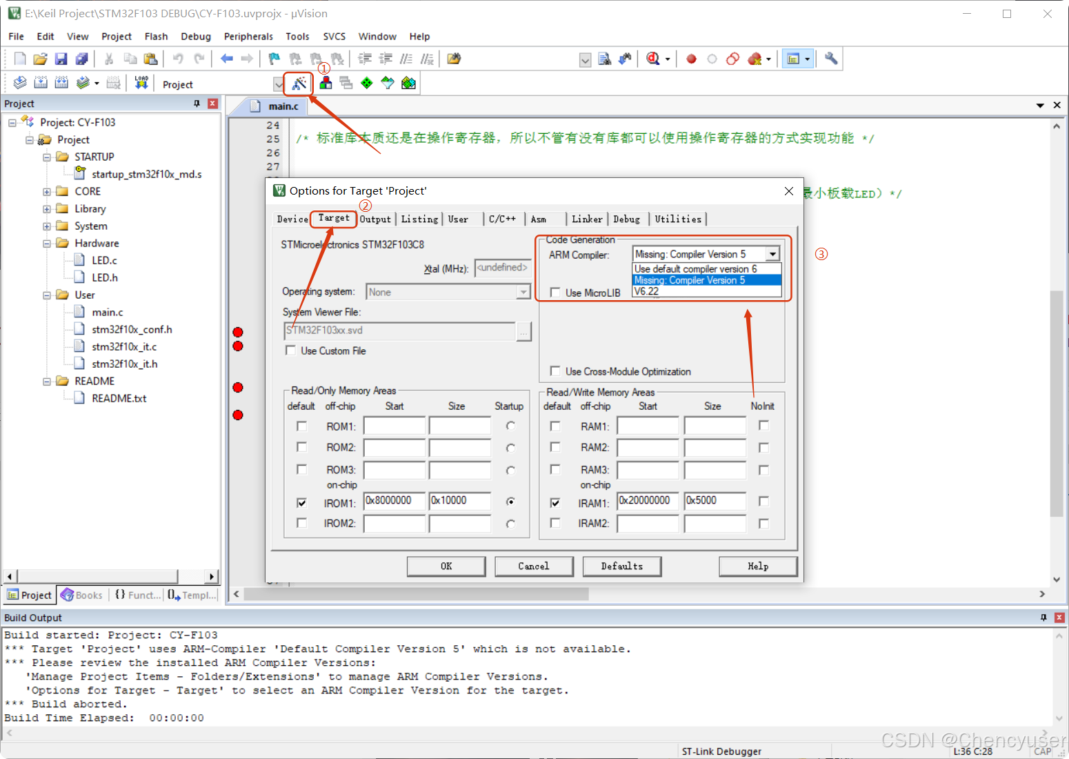Click the Save All icon
The image size is (1069, 759).
[81, 59]
